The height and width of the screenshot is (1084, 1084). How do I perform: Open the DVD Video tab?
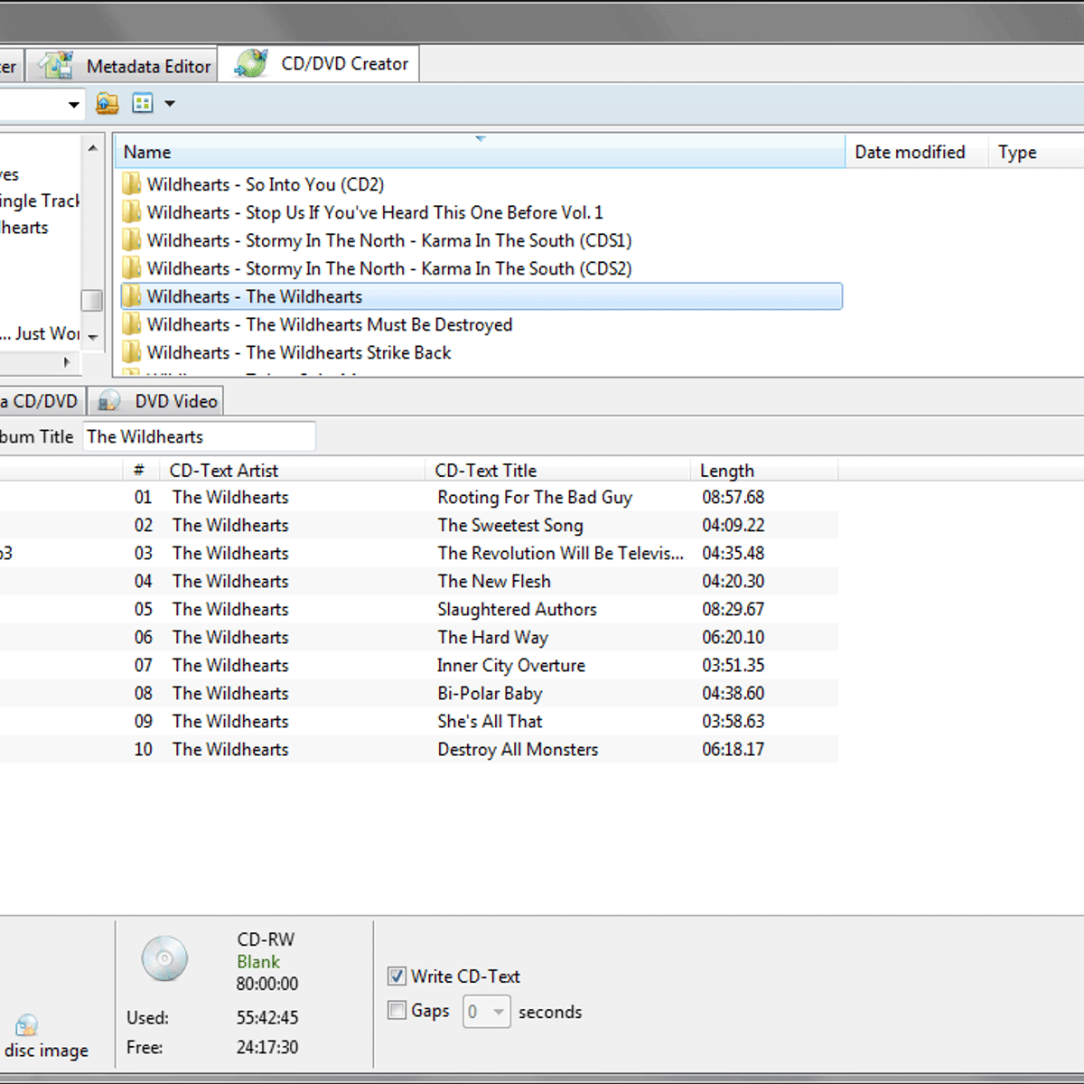[155, 401]
